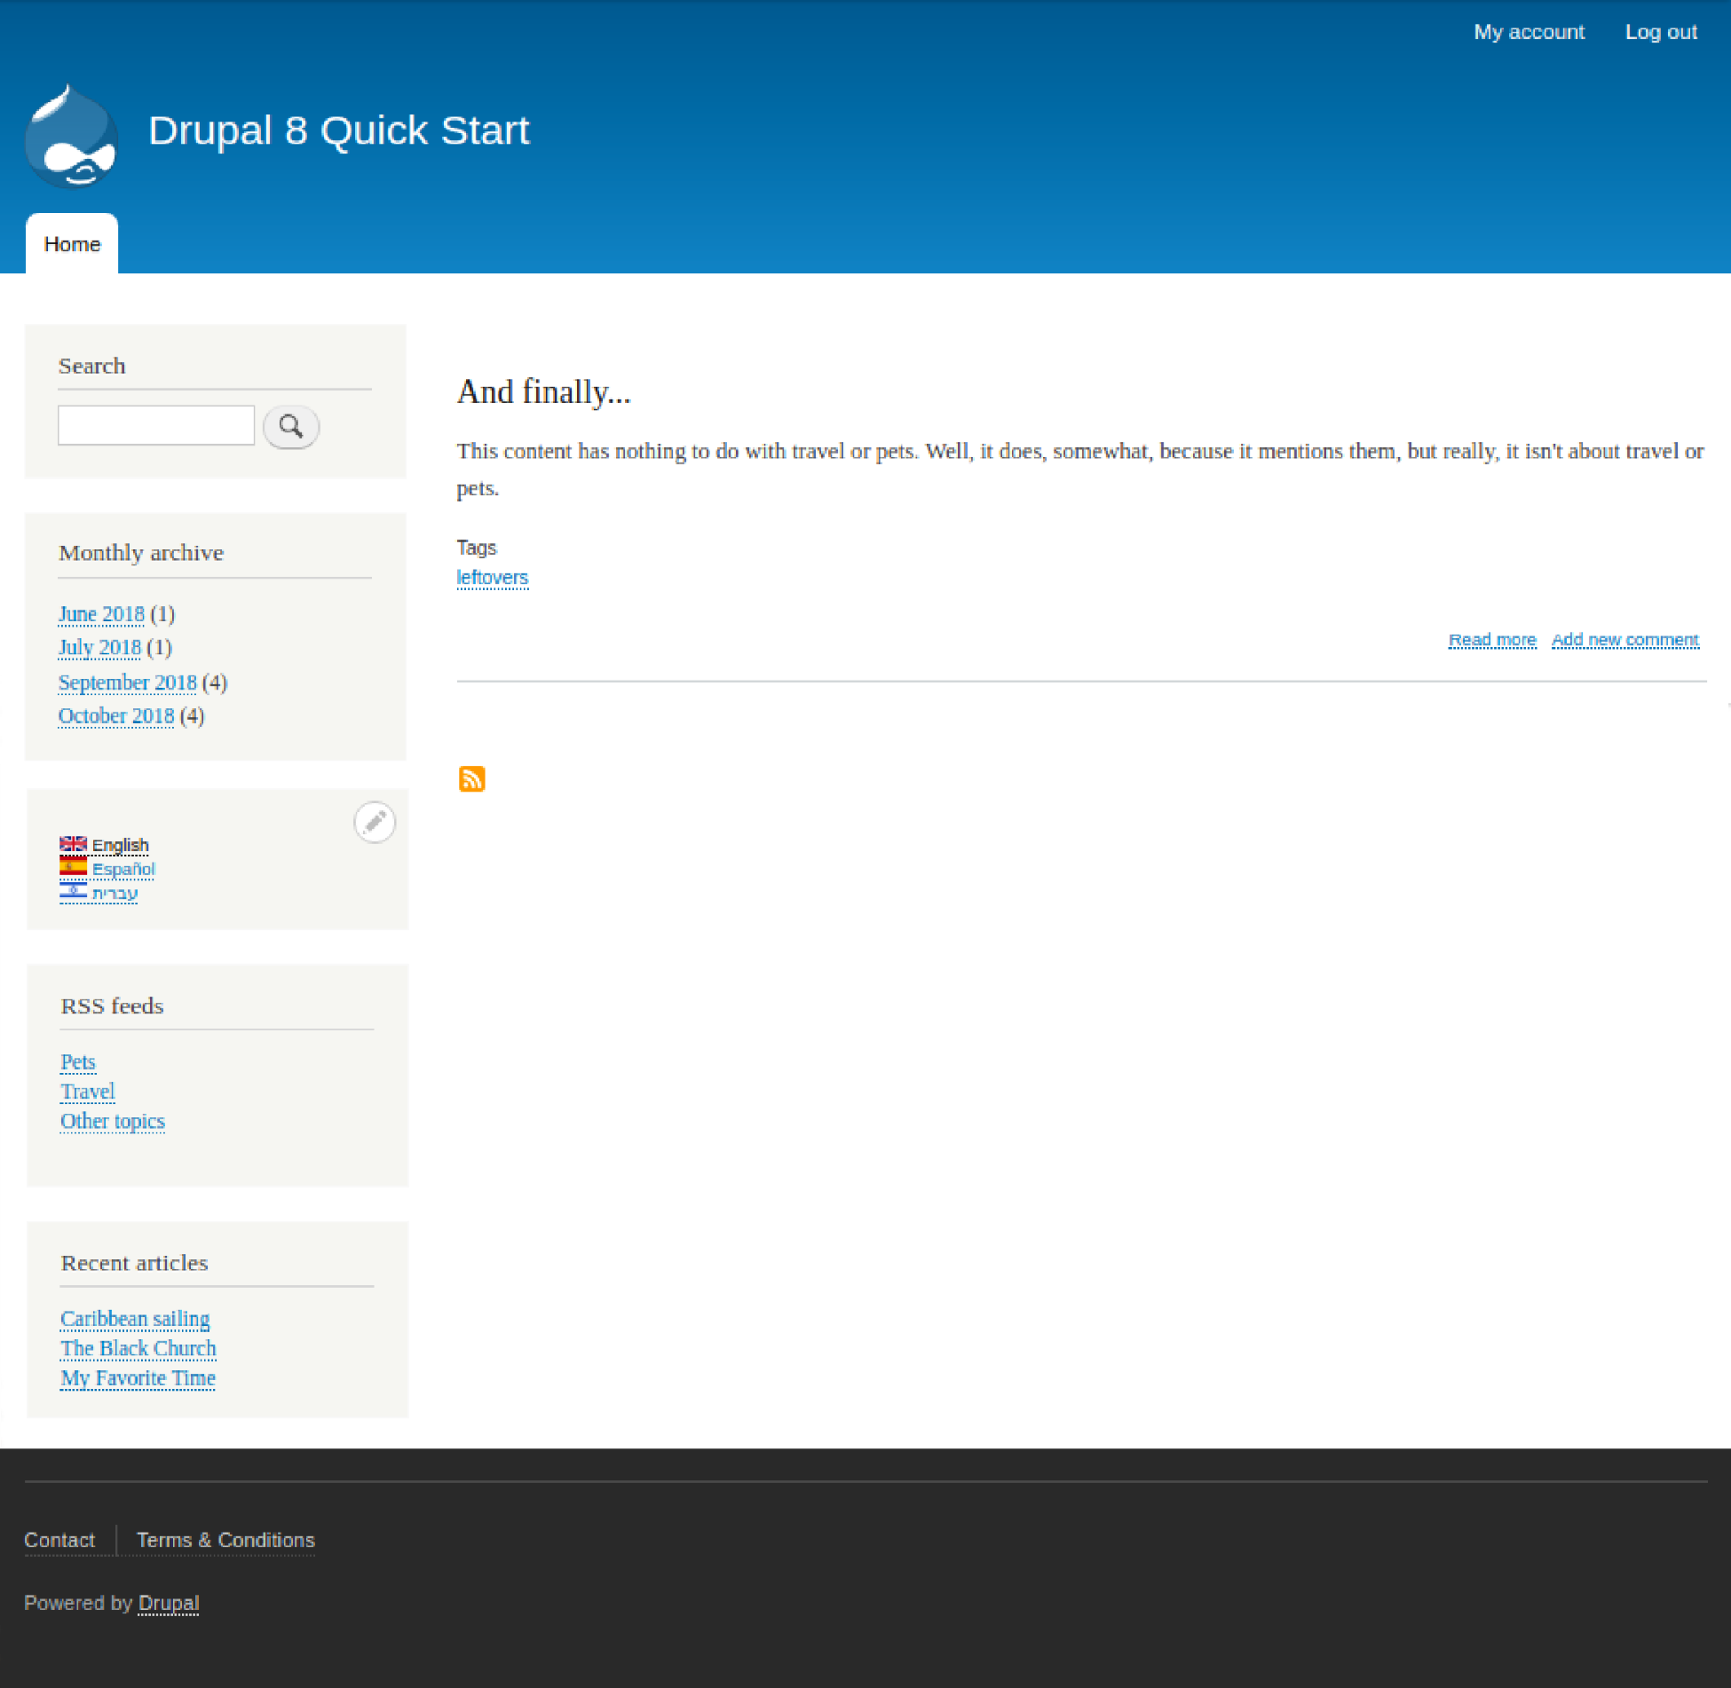Switch language to Español

123,869
